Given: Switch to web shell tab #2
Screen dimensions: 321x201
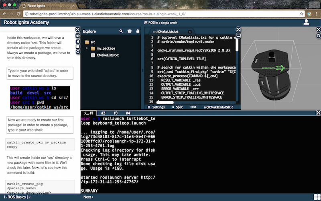Looking at the screenshot, I should [103, 113].
